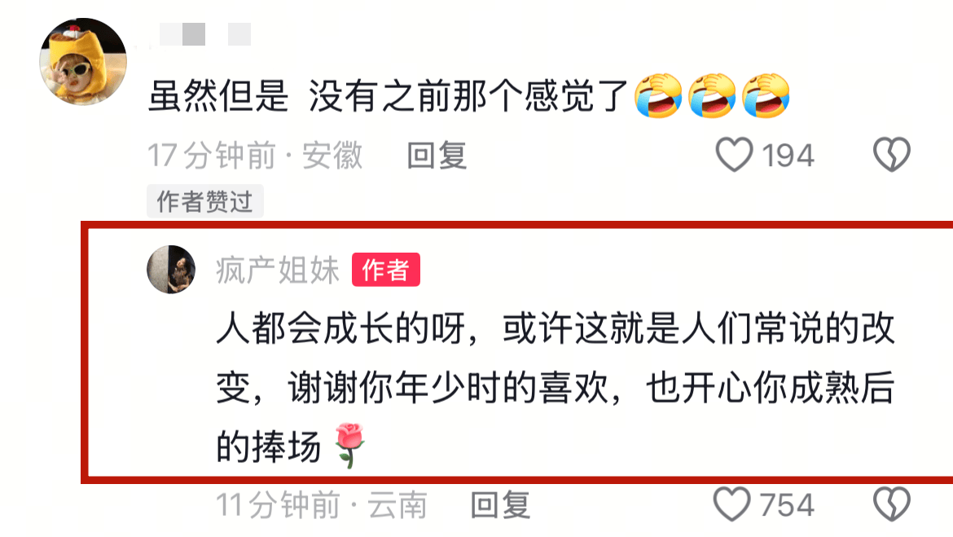Tap 回复 under the author's reply
953x537 pixels.
coord(500,504)
